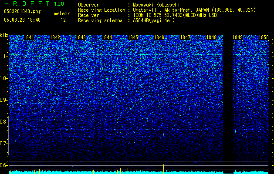
Task: Click the meteor label above the count
Action: (x=62, y=13)
